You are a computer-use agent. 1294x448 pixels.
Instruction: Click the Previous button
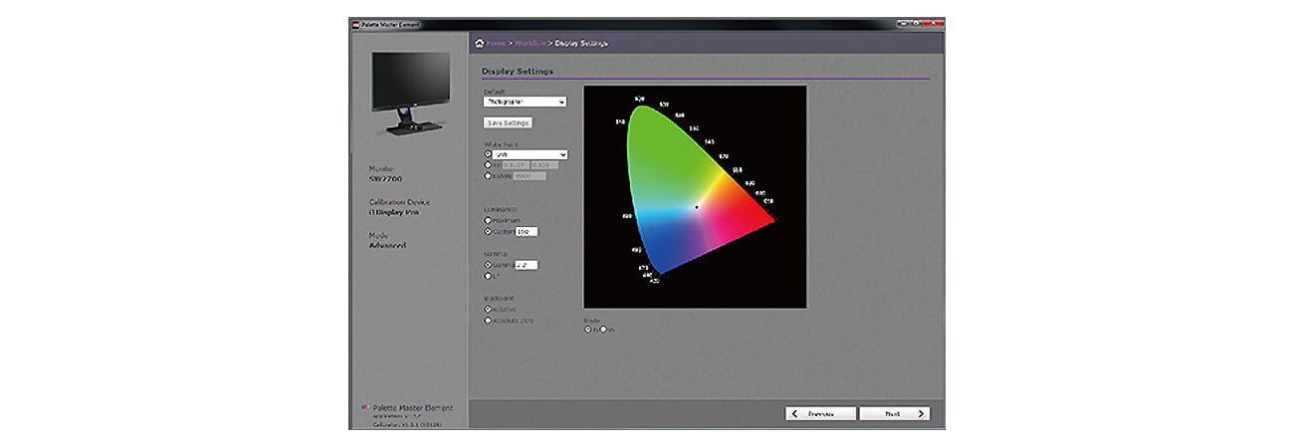point(820,413)
